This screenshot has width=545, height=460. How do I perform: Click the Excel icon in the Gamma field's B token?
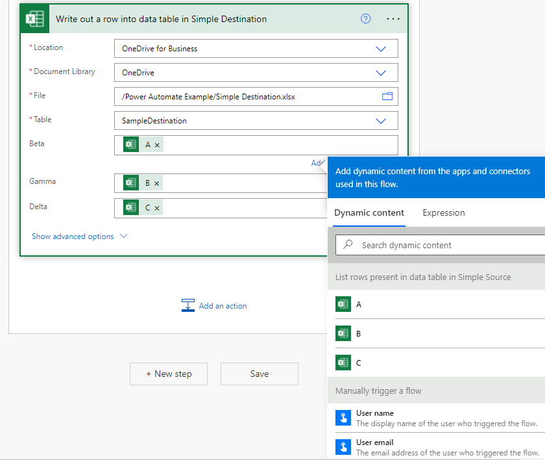coord(131,183)
